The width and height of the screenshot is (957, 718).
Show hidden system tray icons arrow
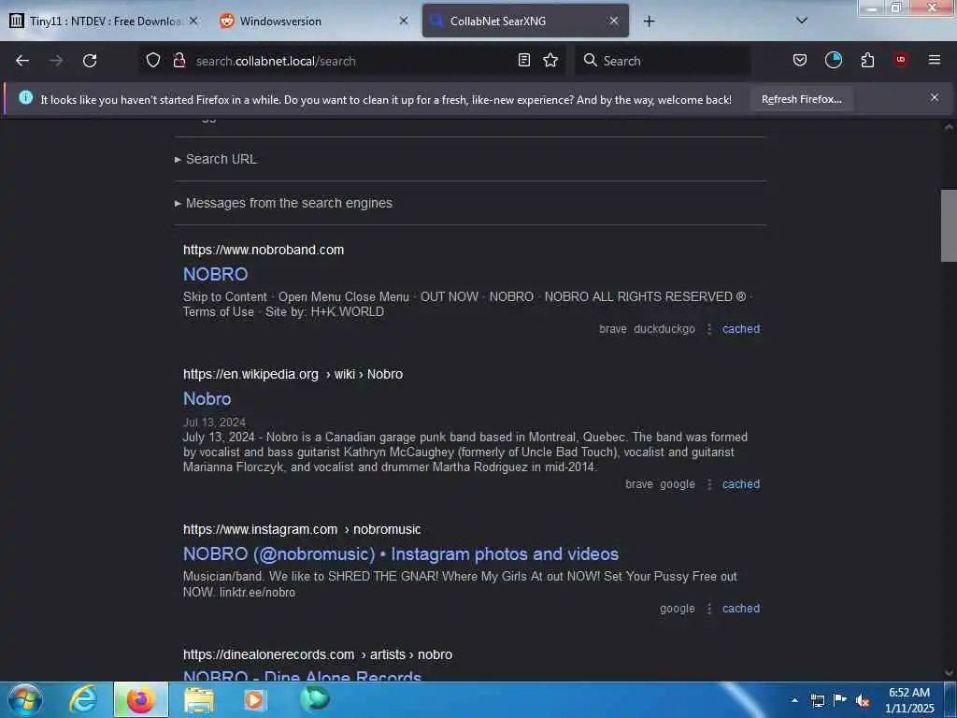coord(794,700)
